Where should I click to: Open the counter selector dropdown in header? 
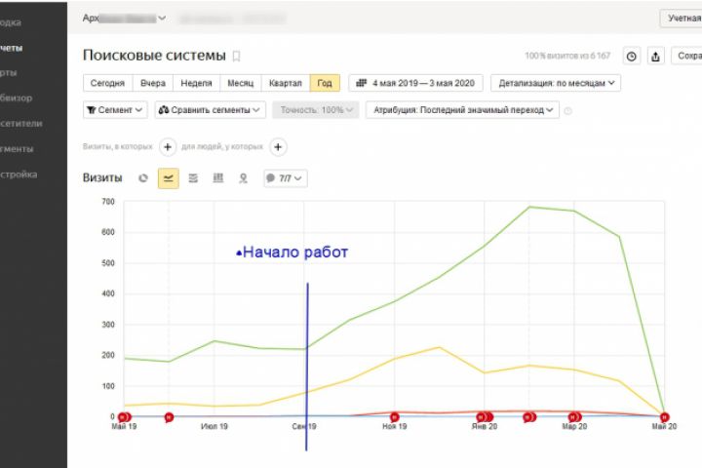[124, 19]
